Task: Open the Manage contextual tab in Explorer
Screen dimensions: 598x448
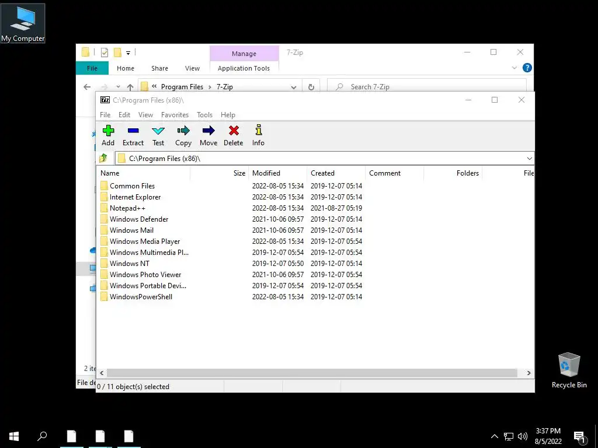Action: (x=244, y=54)
